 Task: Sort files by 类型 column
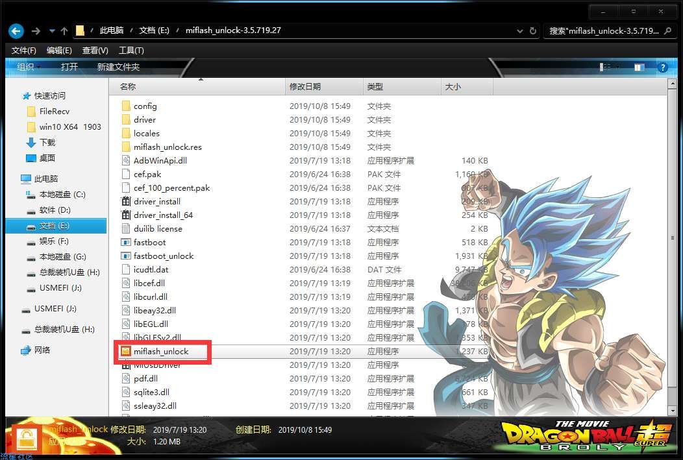(402, 86)
